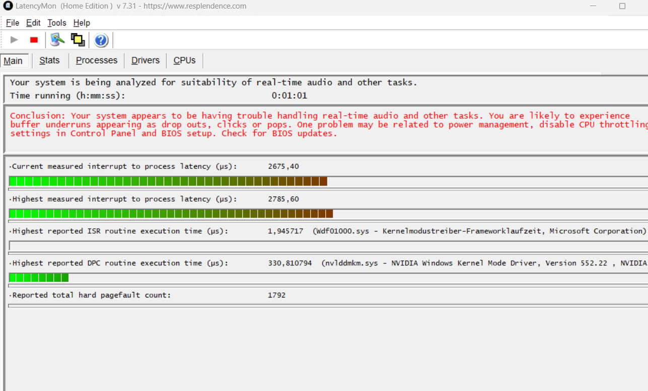648x391 pixels.
Task: Click the 'Time running (h:mm:ss):' label
Action: (x=67, y=95)
